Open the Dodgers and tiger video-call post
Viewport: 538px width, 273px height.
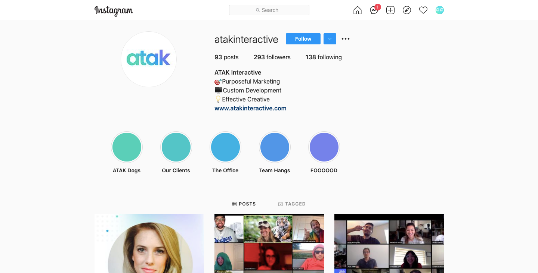(269, 243)
